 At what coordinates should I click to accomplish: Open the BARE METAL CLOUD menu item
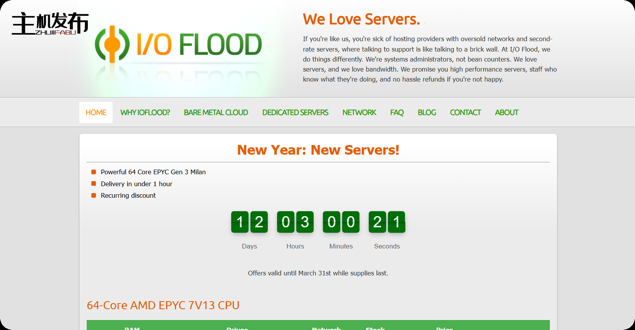(x=216, y=113)
